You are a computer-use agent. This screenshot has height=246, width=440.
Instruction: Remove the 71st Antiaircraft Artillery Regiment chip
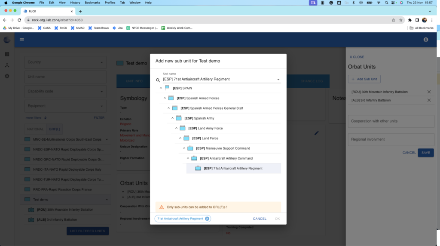point(207,218)
